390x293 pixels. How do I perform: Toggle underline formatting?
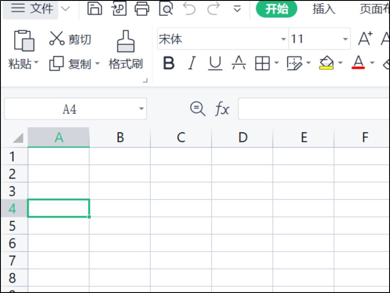(215, 63)
